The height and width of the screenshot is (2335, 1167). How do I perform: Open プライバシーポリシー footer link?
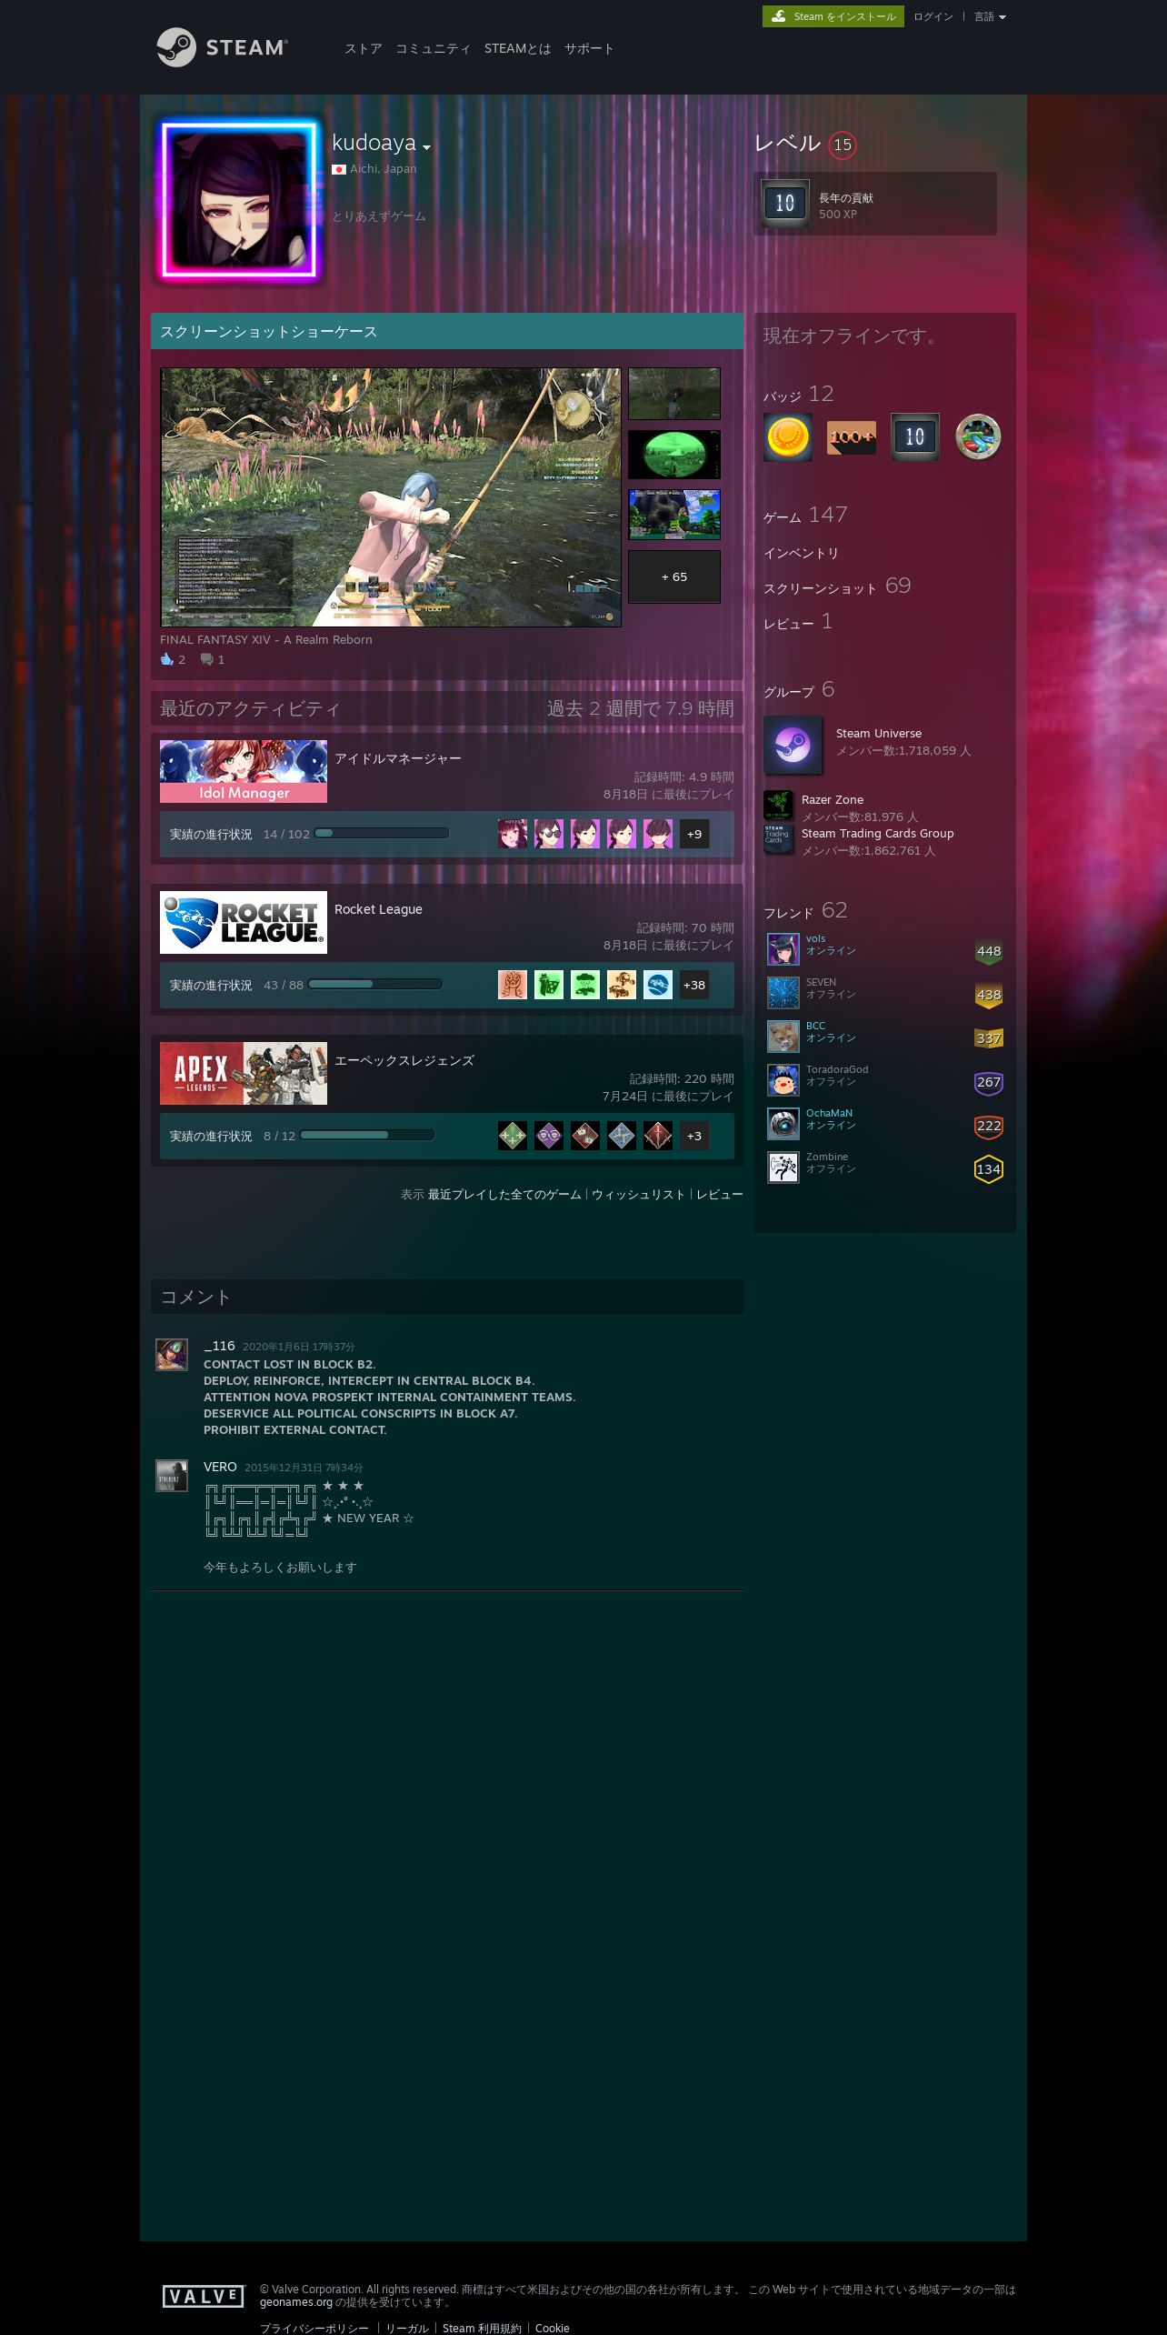314,2328
